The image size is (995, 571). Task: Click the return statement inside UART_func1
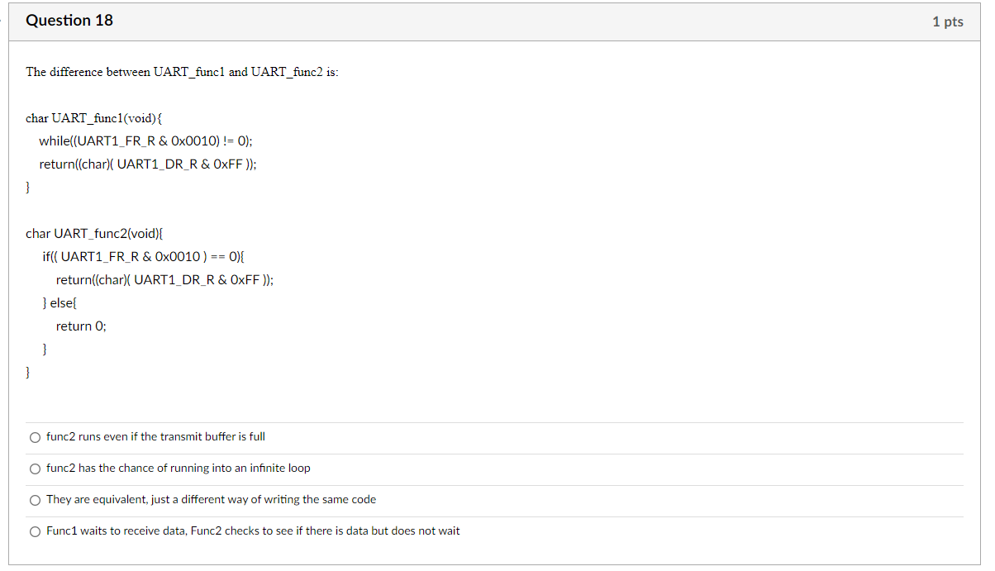(x=147, y=164)
